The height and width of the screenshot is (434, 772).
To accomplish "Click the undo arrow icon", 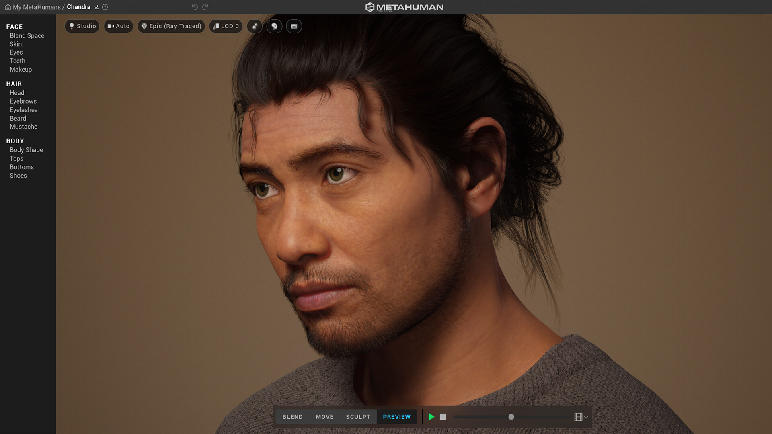I will click(x=195, y=7).
